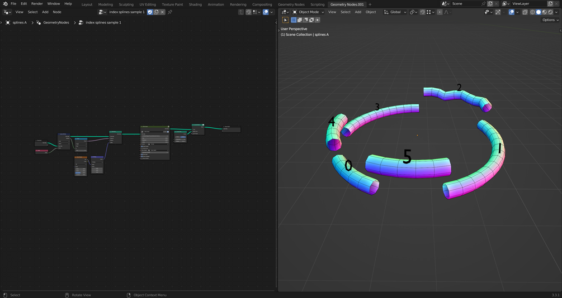Viewport: 562px width, 298px height.
Task: Switch to the Scripting workspace tab
Action: [317, 4]
